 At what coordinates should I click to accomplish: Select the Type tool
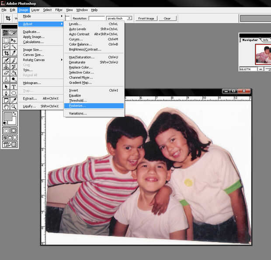coord(14,87)
